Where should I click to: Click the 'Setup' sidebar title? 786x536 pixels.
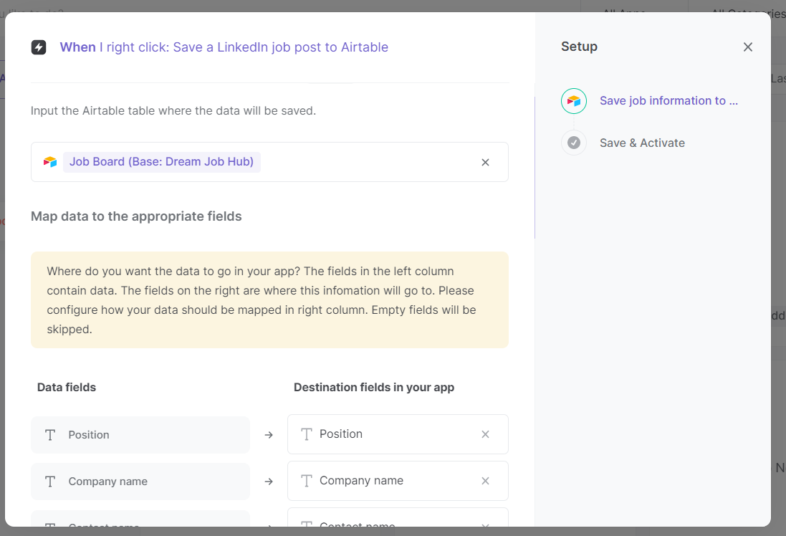pyautogui.click(x=579, y=47)
